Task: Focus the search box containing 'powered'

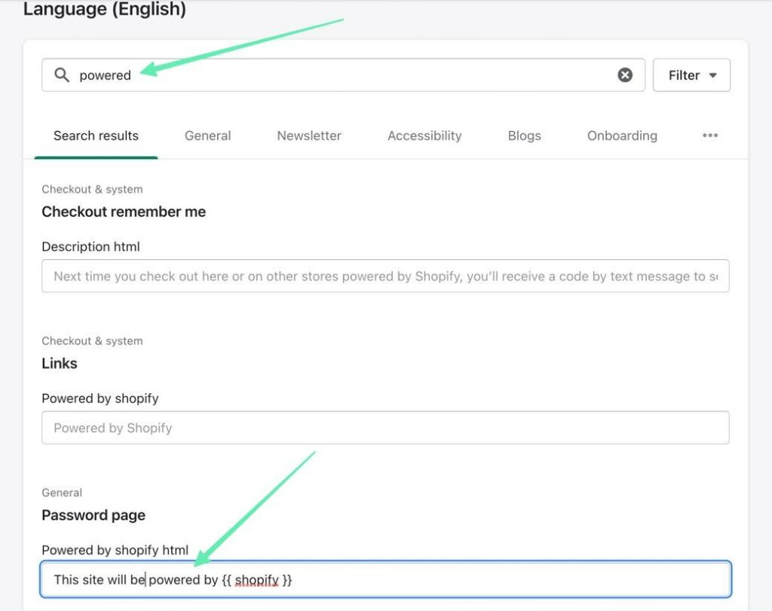Action: [x=339, y=75]
